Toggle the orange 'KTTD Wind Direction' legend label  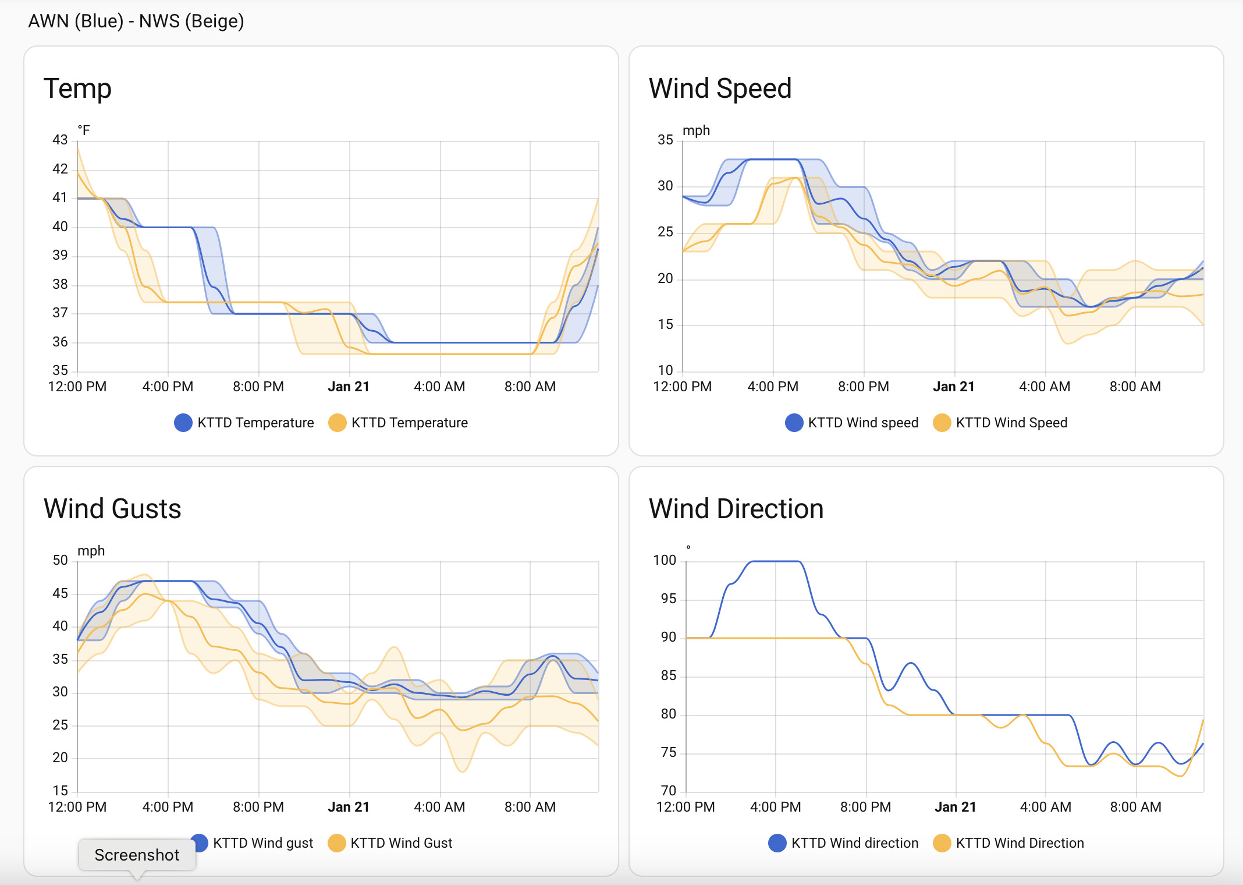click(x=1020, y=843)
